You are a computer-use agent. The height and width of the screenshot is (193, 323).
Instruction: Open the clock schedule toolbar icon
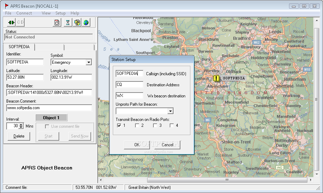point(57,22)
